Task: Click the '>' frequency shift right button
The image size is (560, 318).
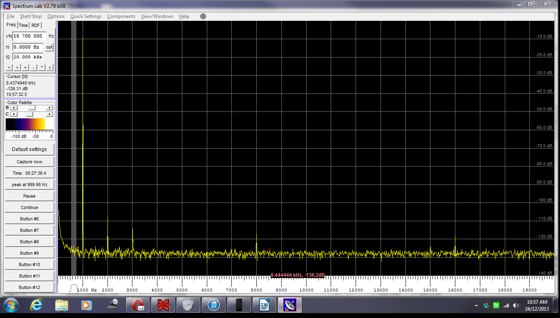Action: (x=17, y=67)
